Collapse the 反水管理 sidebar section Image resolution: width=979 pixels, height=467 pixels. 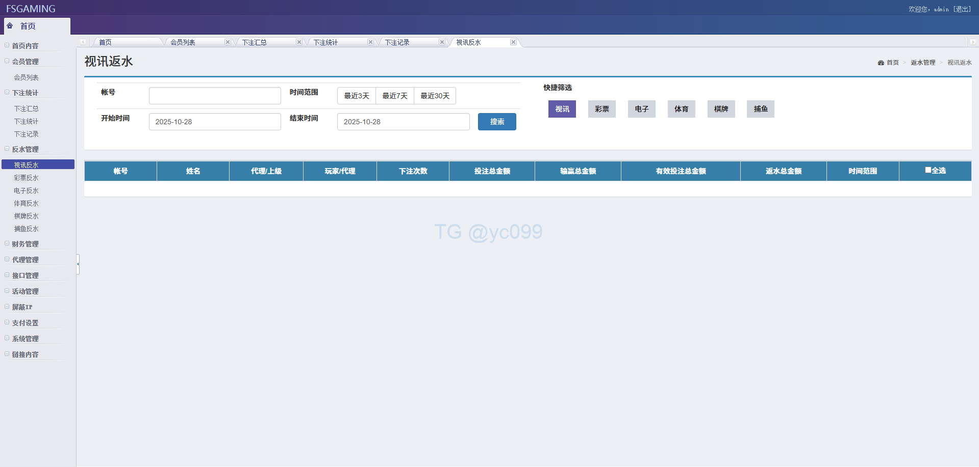click(x=25, y=149)
